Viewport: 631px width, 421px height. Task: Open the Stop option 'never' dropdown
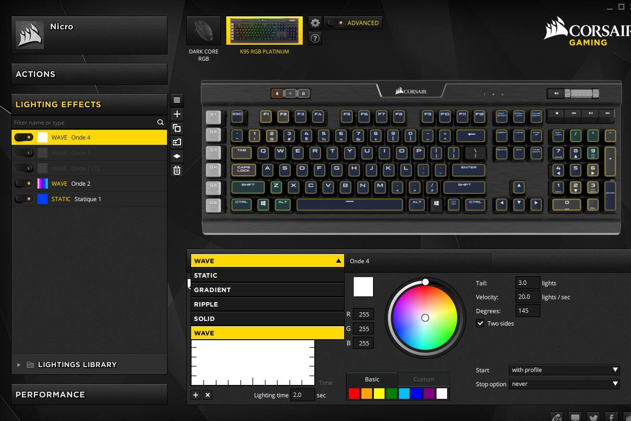564,384
